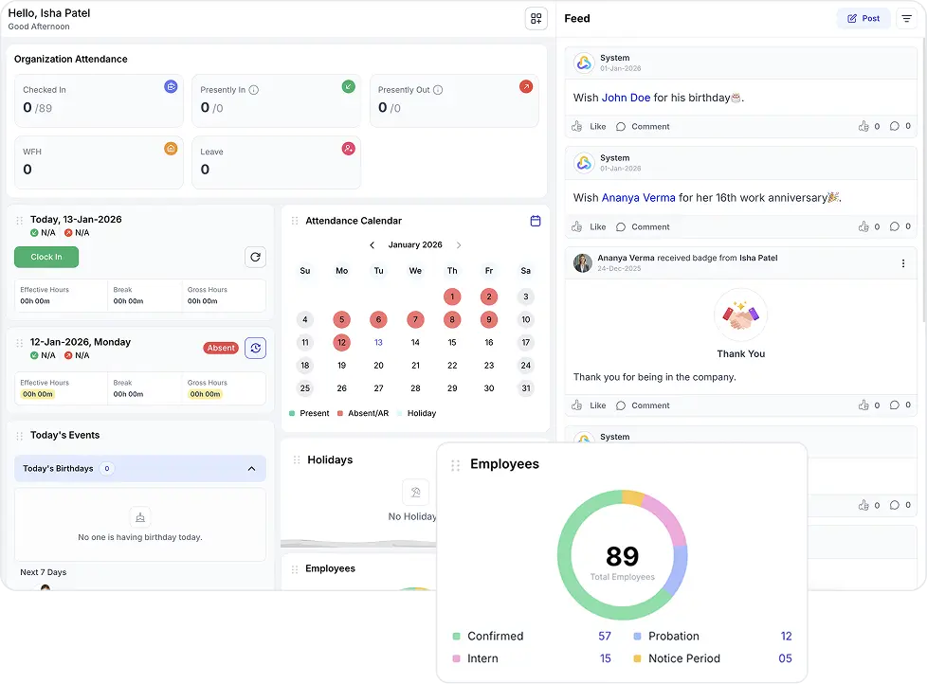Go to the next month in calendar
The width and height of the screenshot is (927, 684).
(459, 245)
